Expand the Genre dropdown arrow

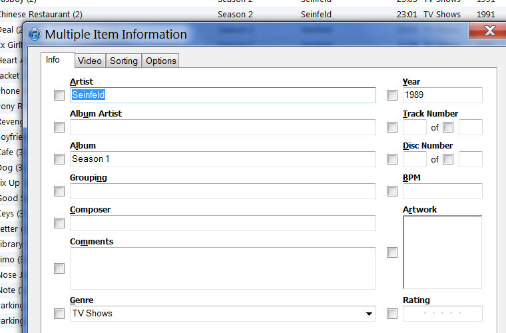click(x=369, y=314)
